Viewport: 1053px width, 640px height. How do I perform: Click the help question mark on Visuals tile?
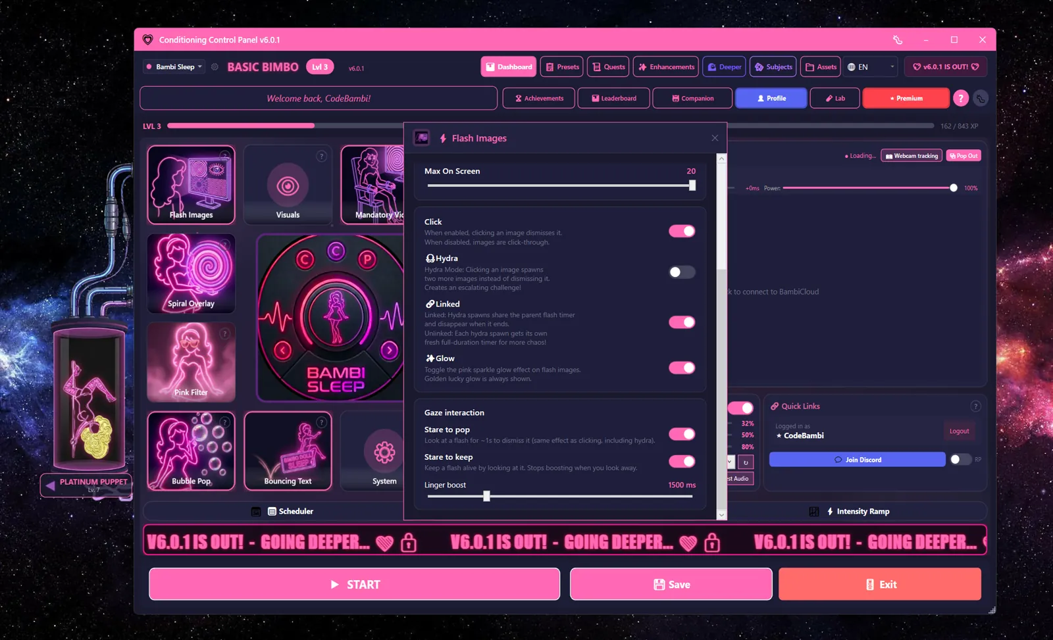(x=321, y=156)
